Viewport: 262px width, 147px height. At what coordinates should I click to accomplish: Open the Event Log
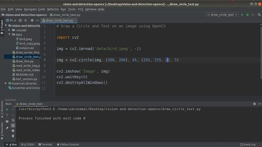(248, 145)
